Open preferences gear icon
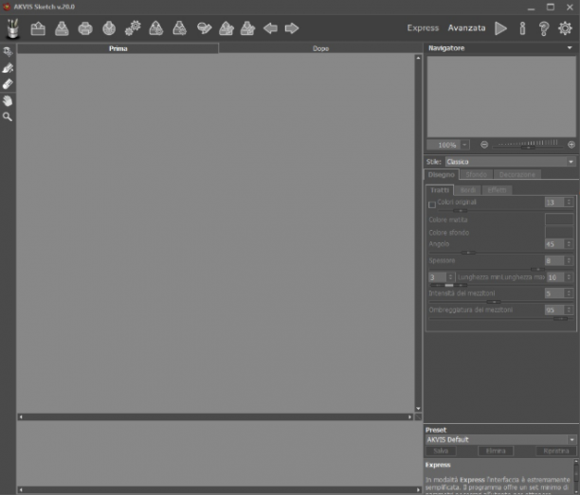This screenshot has width=580, height=495. (x=565, y=28)
